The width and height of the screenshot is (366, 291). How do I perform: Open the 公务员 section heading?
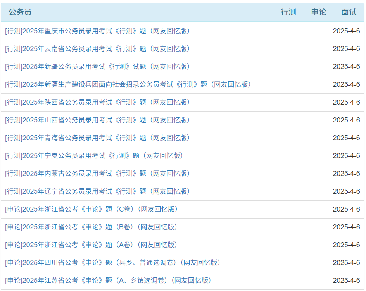[x=20, y=12]
